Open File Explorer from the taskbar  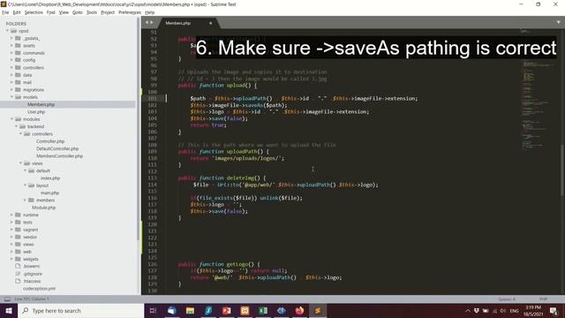click(190, 310)
